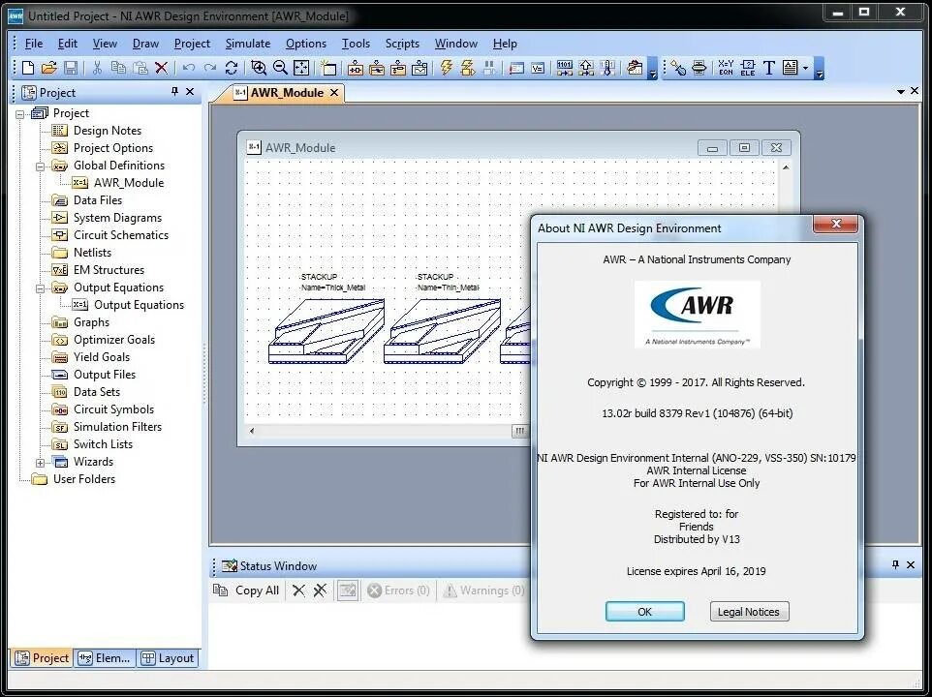
Task: Open the Tools menu
Action: [356, 44]
